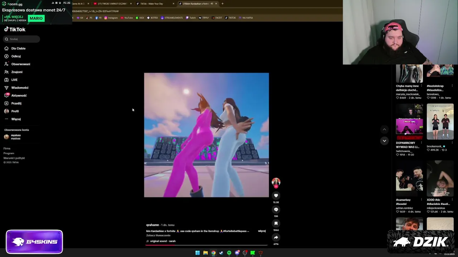Mute the kim Kardashian tab audio icon

click(x=211, y=4)
